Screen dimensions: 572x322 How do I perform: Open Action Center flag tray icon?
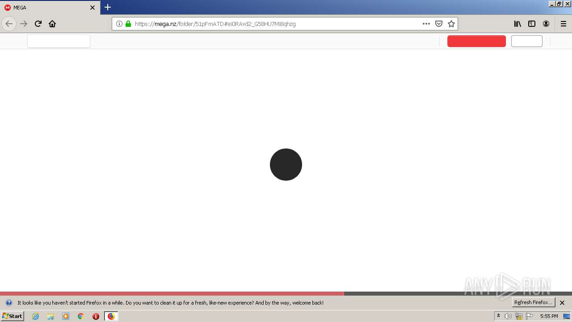pyautogui.click(x=530, y=316)
